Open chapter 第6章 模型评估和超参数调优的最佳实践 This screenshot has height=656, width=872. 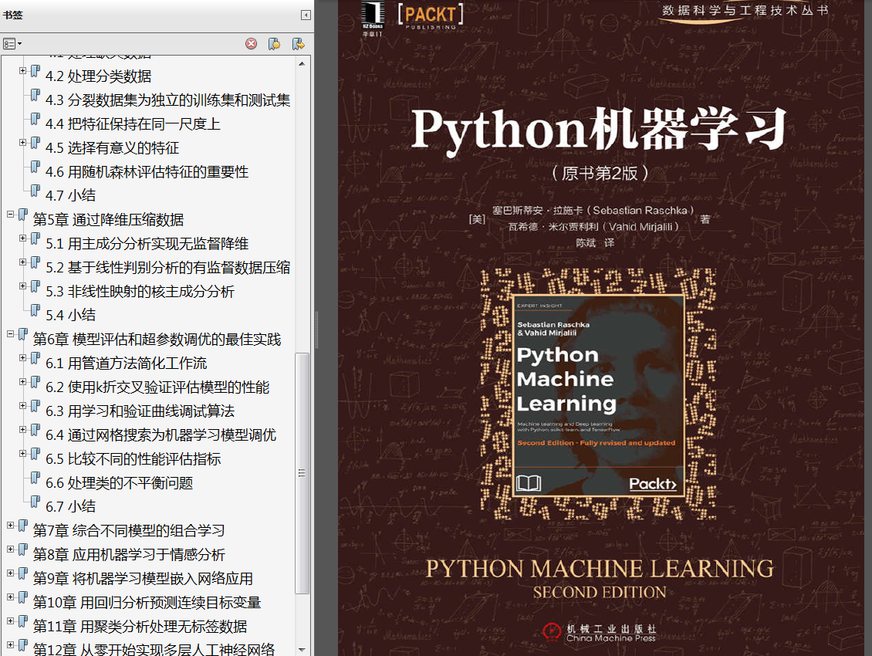(157, 340)
